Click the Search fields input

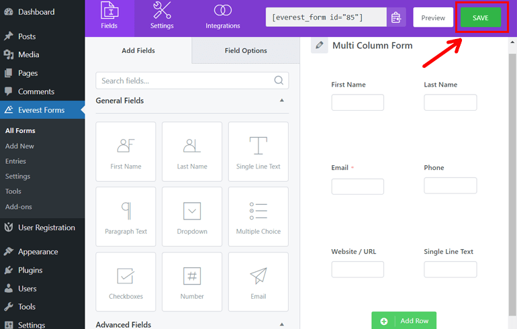pyautogui.click(x=192, y=81)
